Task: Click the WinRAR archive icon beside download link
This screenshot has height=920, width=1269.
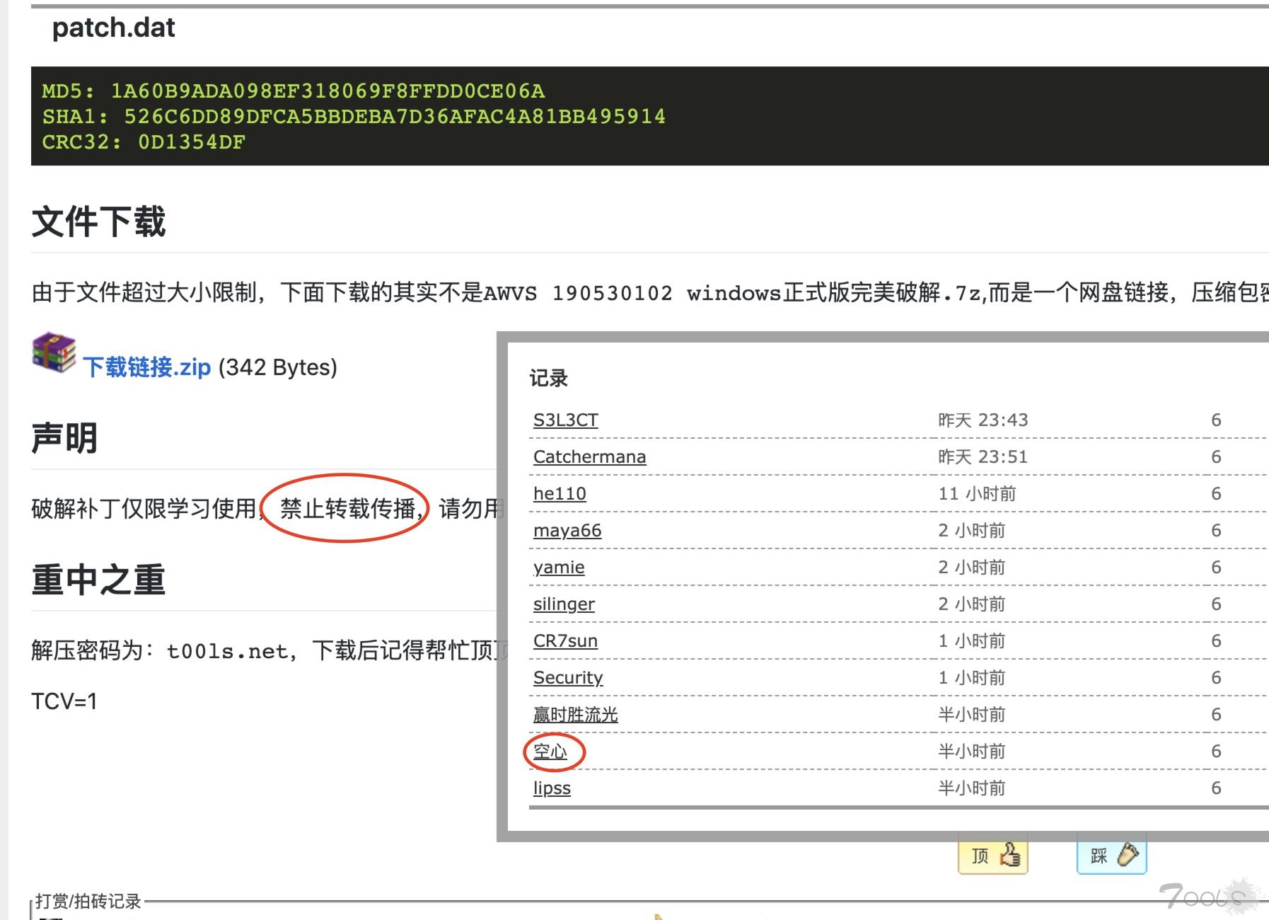Action: point(54,352)
